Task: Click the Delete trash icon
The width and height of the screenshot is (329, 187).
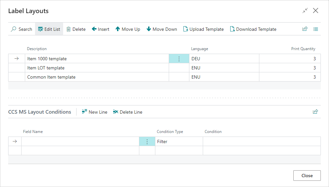Action: tap(69, 29)
